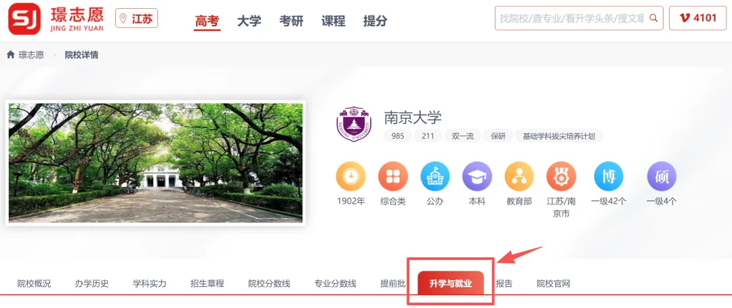732x308 pixels.
Task: Click the 博 doctoral programs icon
Action: [608, 177]
